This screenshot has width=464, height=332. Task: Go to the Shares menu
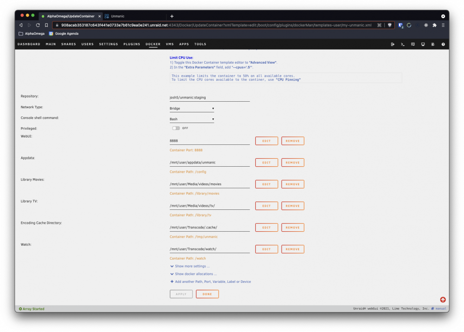tap(69, 44)
